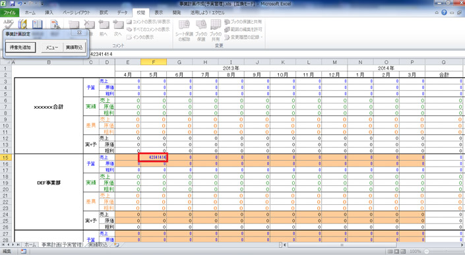Screen dimensions: 465x255
Task: Click the horizontal scrollbar thumb
Action: click(x=342, y=245)
